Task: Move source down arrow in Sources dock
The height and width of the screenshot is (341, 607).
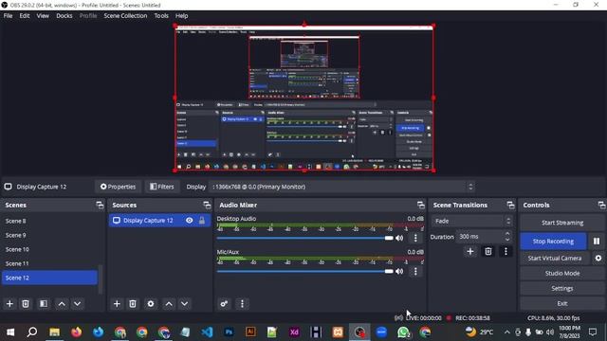Action: [x=185, y=304]
